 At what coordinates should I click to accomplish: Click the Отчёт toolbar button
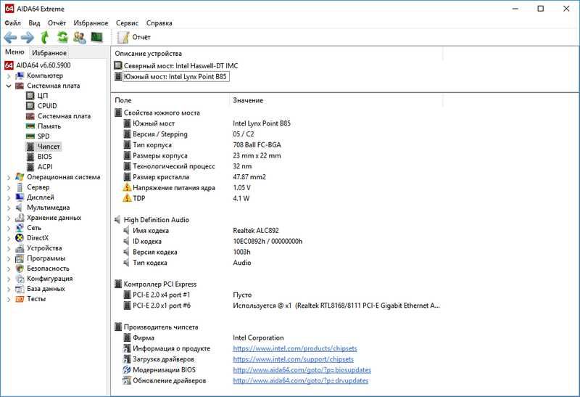pyautogui.click(x=134, y=38)
